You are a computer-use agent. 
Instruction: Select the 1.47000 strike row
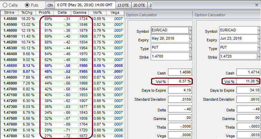pyautogui.click(x=62, y=89)
